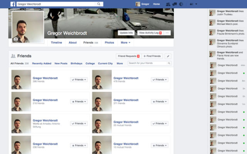
Task: Open Friends dropdown for friend with 236 friends
Action: pyautogui.click(x=79, y=146)
